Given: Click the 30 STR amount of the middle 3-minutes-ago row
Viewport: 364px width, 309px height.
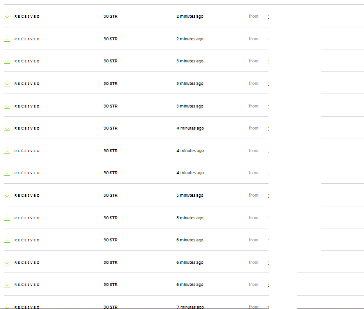Looking at the screenshot, I should pyautogui.click(x=110, y=84).
